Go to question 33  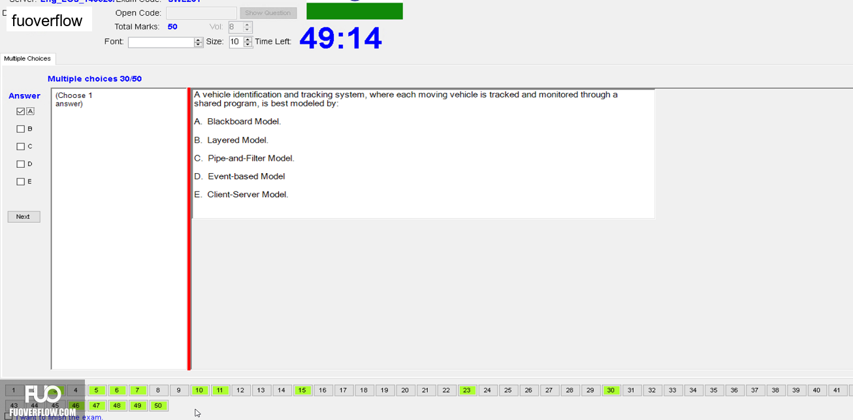pos(672,391)
